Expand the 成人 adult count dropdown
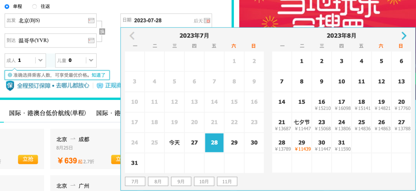Viewport: 416px width, 191px height. click(40, 60)
